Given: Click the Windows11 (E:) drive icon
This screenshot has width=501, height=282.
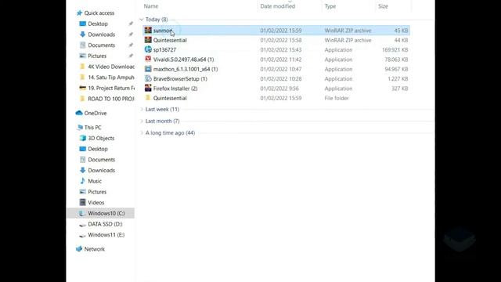Looking at the screenshot, I should point(82,235).
